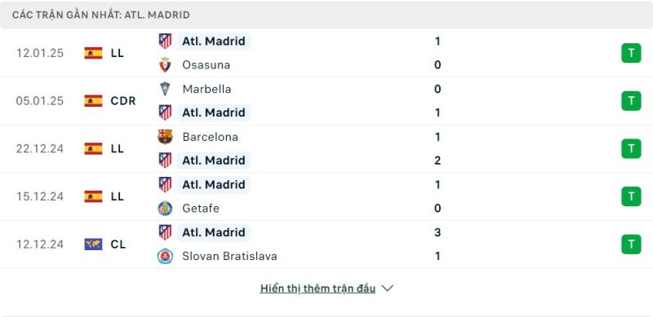Click the Marbella club crest

[165, 89]
